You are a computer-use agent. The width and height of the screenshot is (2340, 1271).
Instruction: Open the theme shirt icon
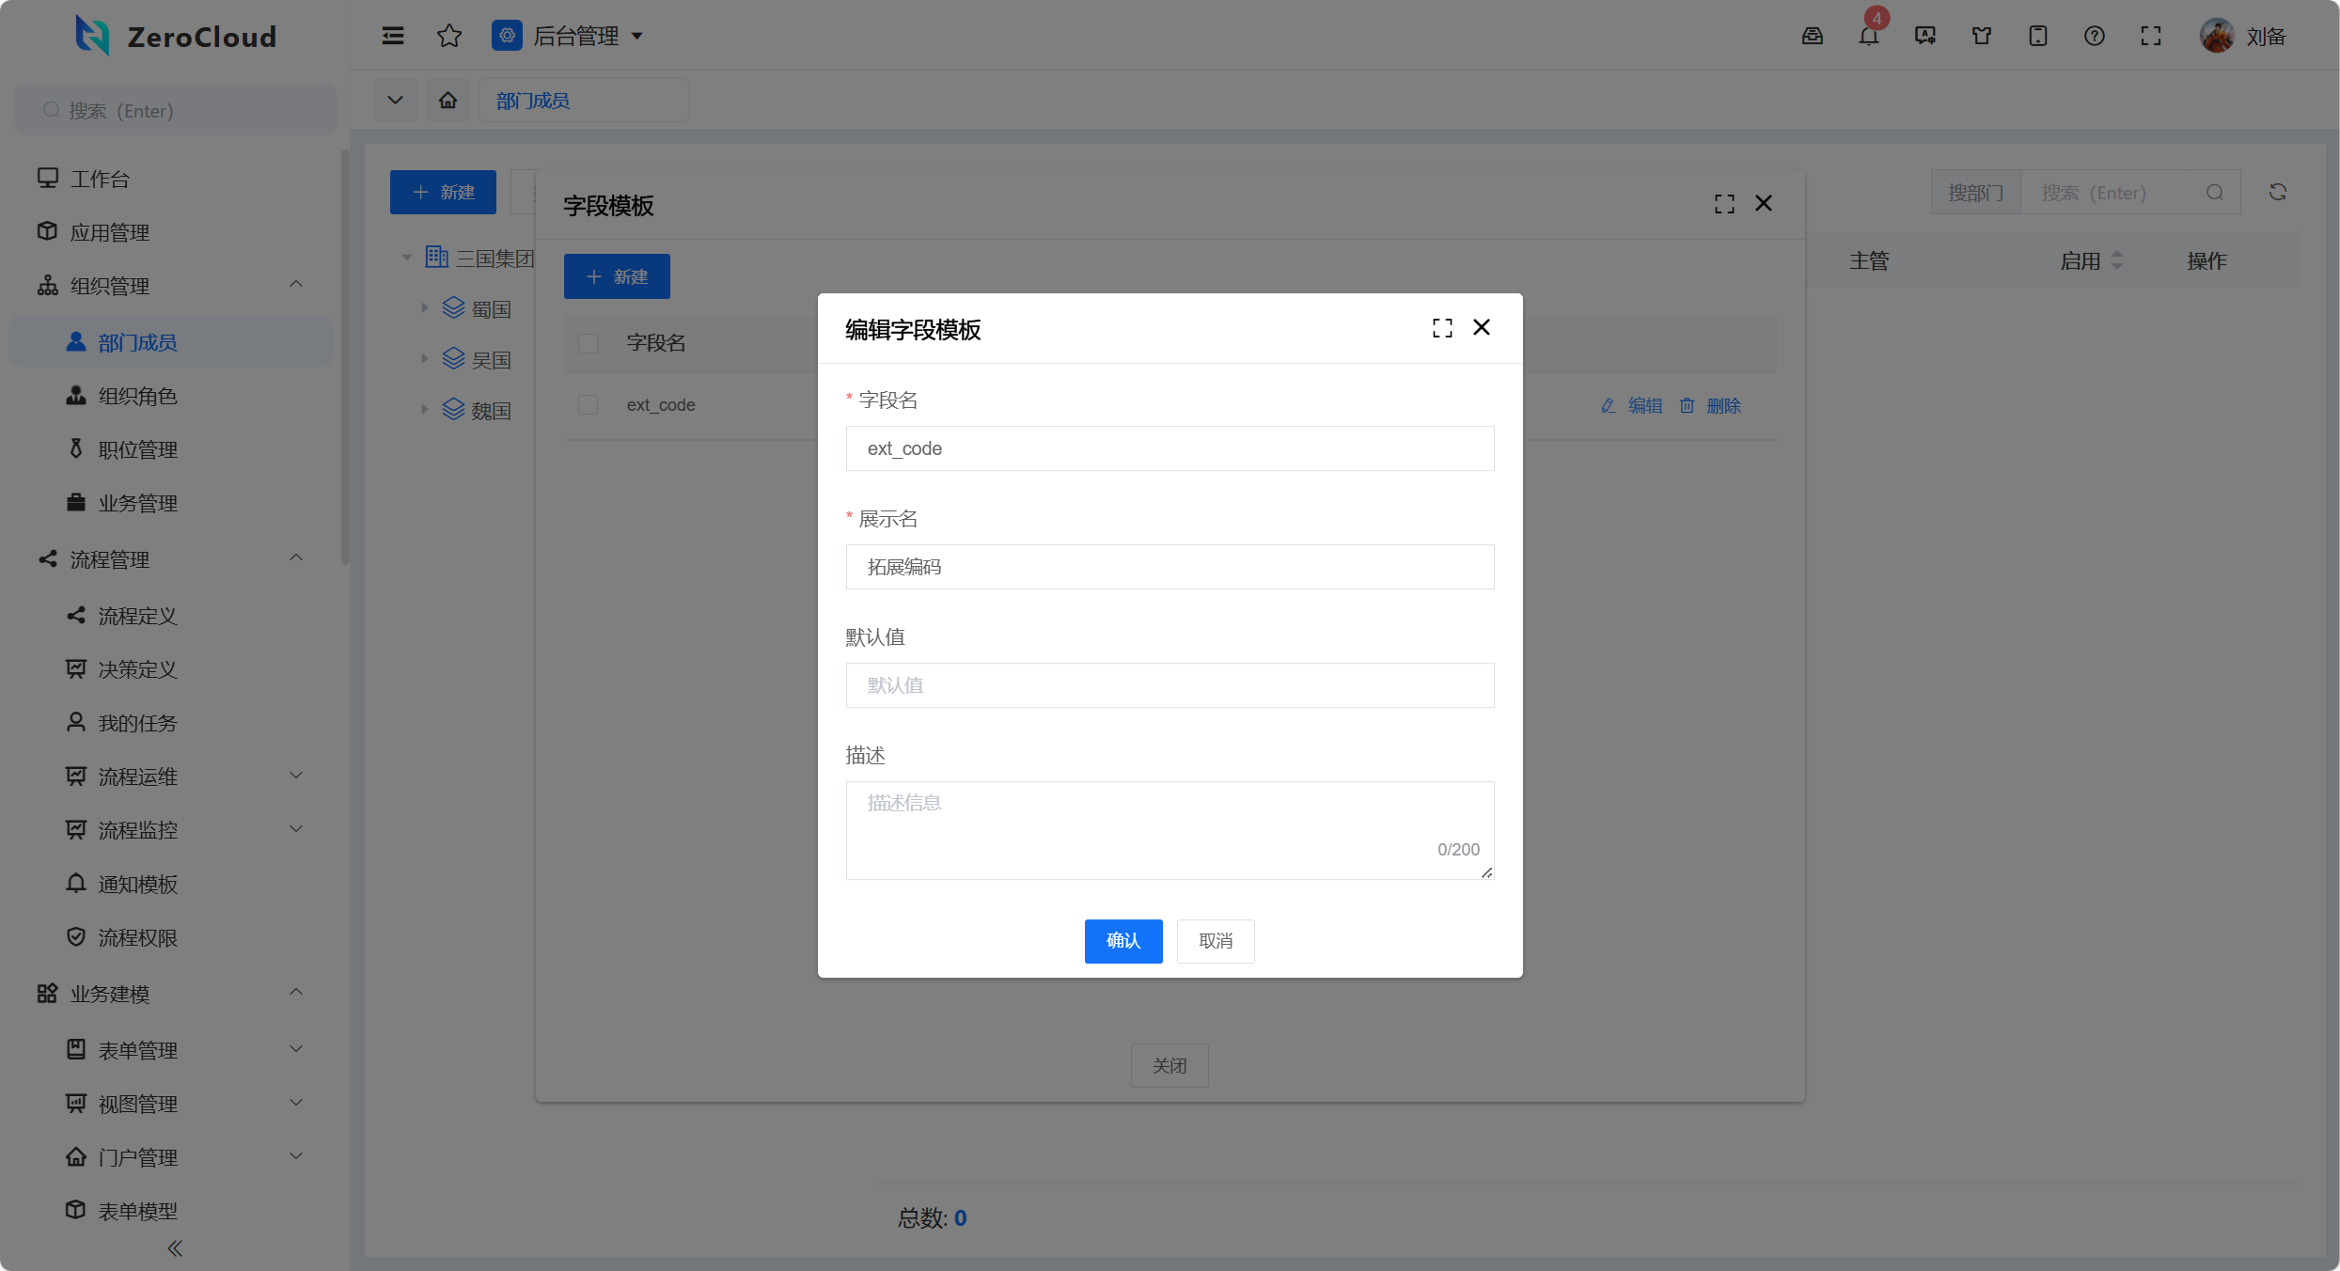pyautogui.click(x=1982, y=37)
